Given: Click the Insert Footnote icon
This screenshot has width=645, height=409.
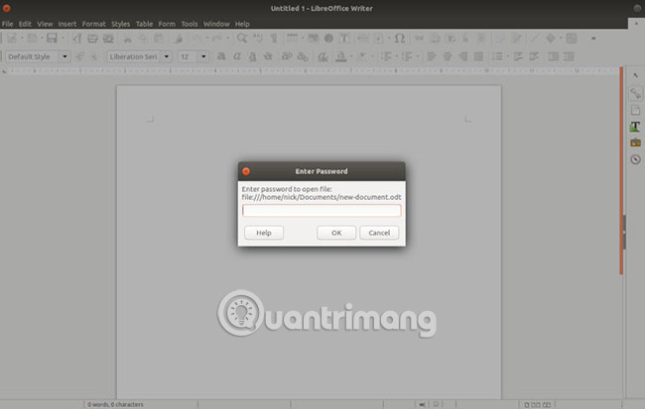Looking at the screenshot, I should click(x=435, y=39).
